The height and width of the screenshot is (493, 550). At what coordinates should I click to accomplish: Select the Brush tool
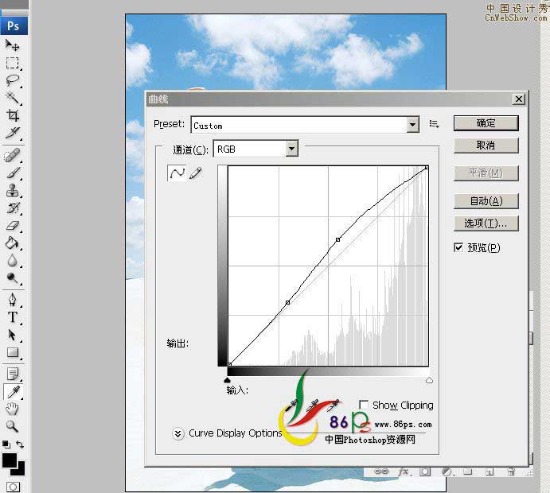[13, 173]
